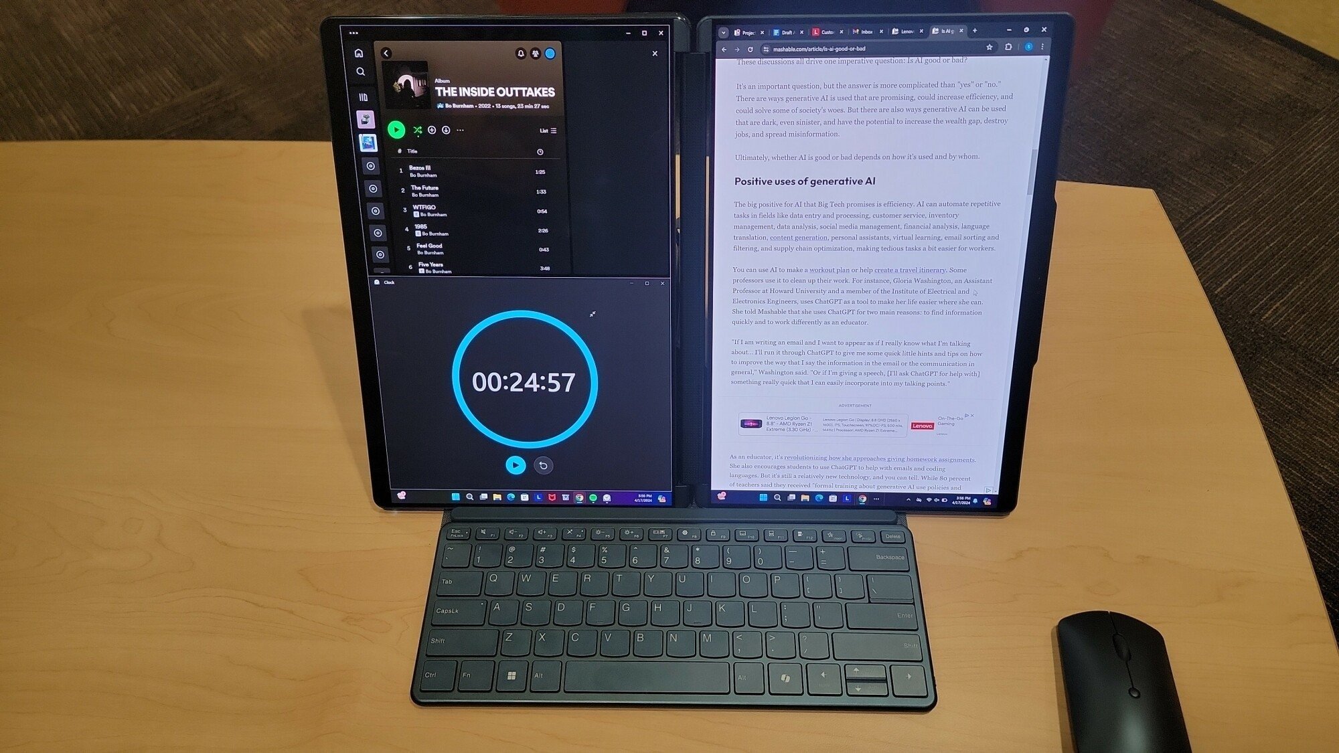Select the timer reset icon
Viewport: 1339px width, 753px height.
coord(542,465)
